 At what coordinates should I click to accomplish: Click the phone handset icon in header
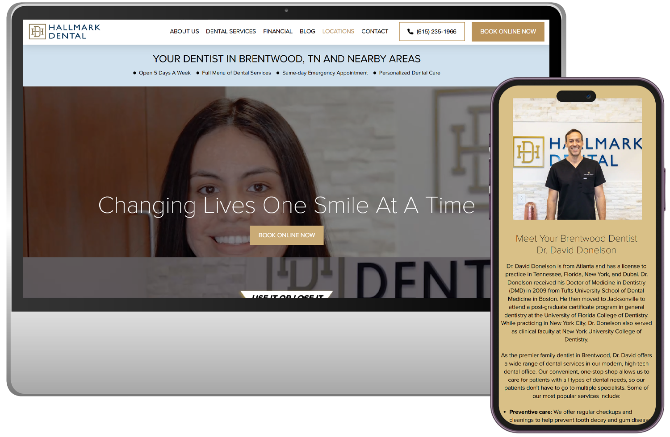(410, 32)
